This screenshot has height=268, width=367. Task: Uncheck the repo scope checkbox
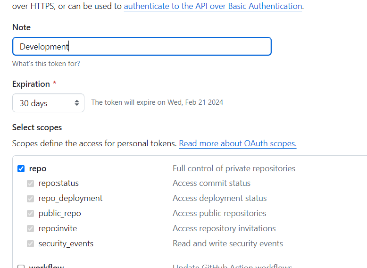pyautogui.click(x=21, y=168)
